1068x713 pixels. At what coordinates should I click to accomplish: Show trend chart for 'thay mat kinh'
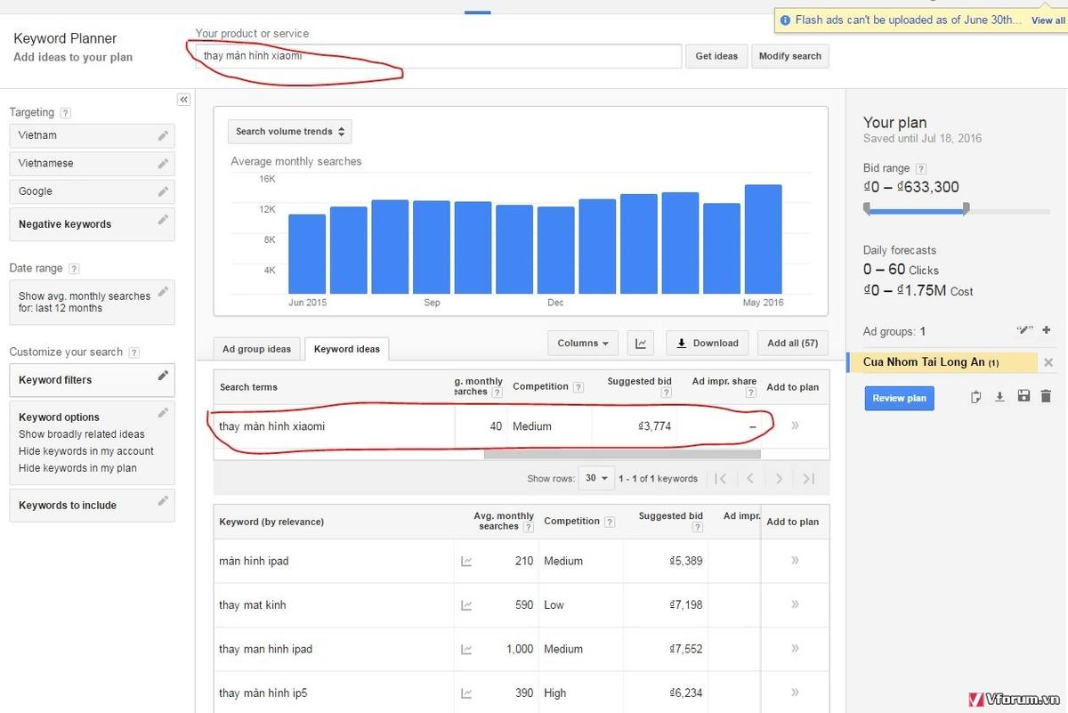pos(466,605)
